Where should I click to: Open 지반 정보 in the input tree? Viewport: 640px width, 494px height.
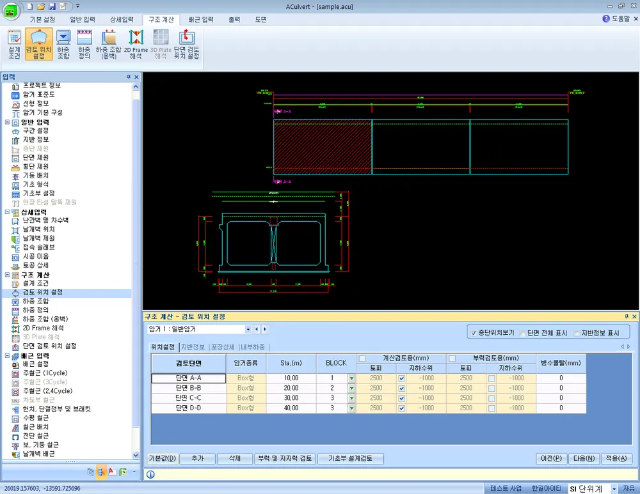[x=36, y=139]
